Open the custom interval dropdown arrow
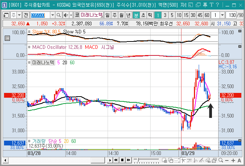 point(222,15)
